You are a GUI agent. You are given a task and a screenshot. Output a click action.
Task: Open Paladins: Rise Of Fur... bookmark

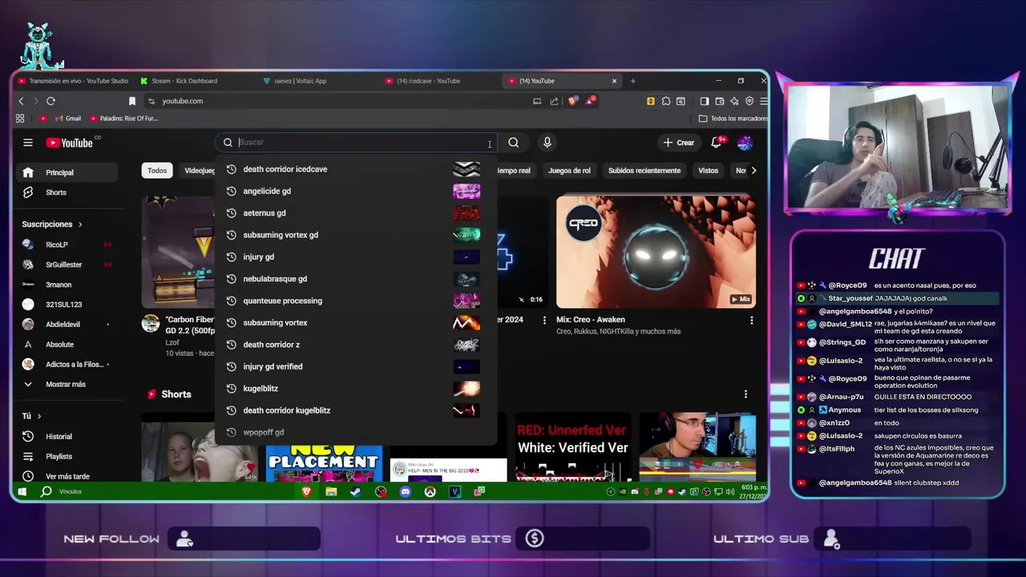(123, 119)
